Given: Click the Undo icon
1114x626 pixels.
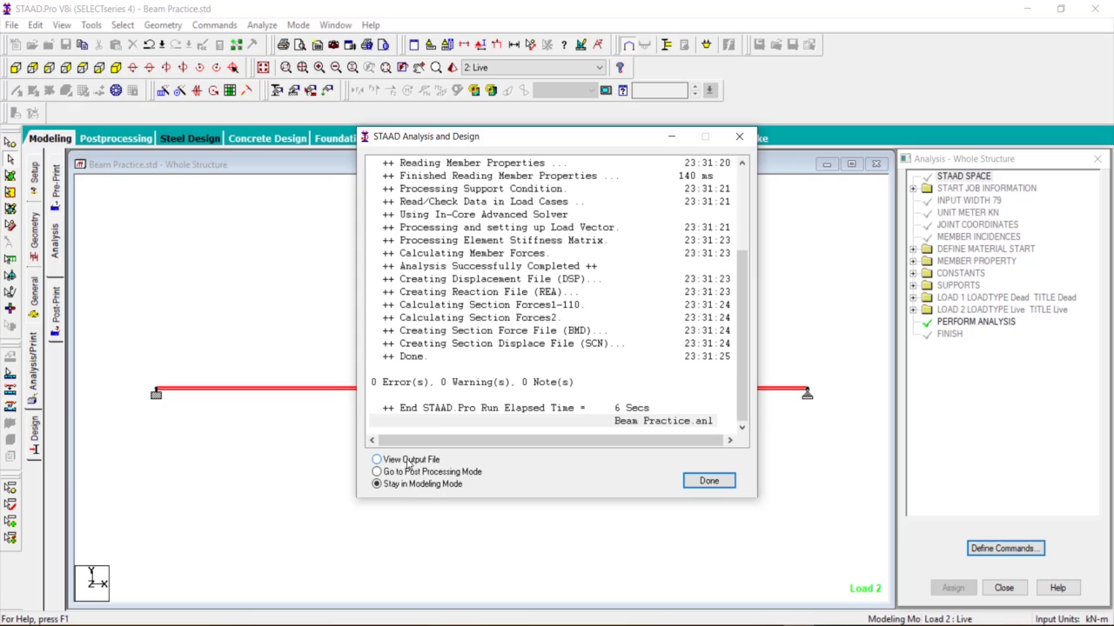Looking at the screenshot, I should coord(150,45).
